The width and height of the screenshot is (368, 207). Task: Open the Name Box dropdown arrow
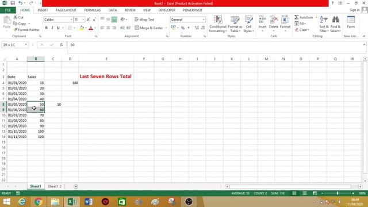click(x=26, y=45)
